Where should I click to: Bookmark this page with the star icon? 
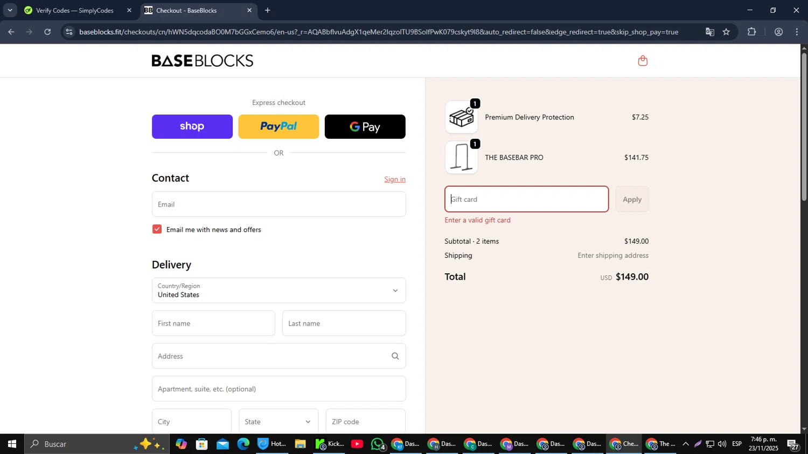tap(726, 32)
